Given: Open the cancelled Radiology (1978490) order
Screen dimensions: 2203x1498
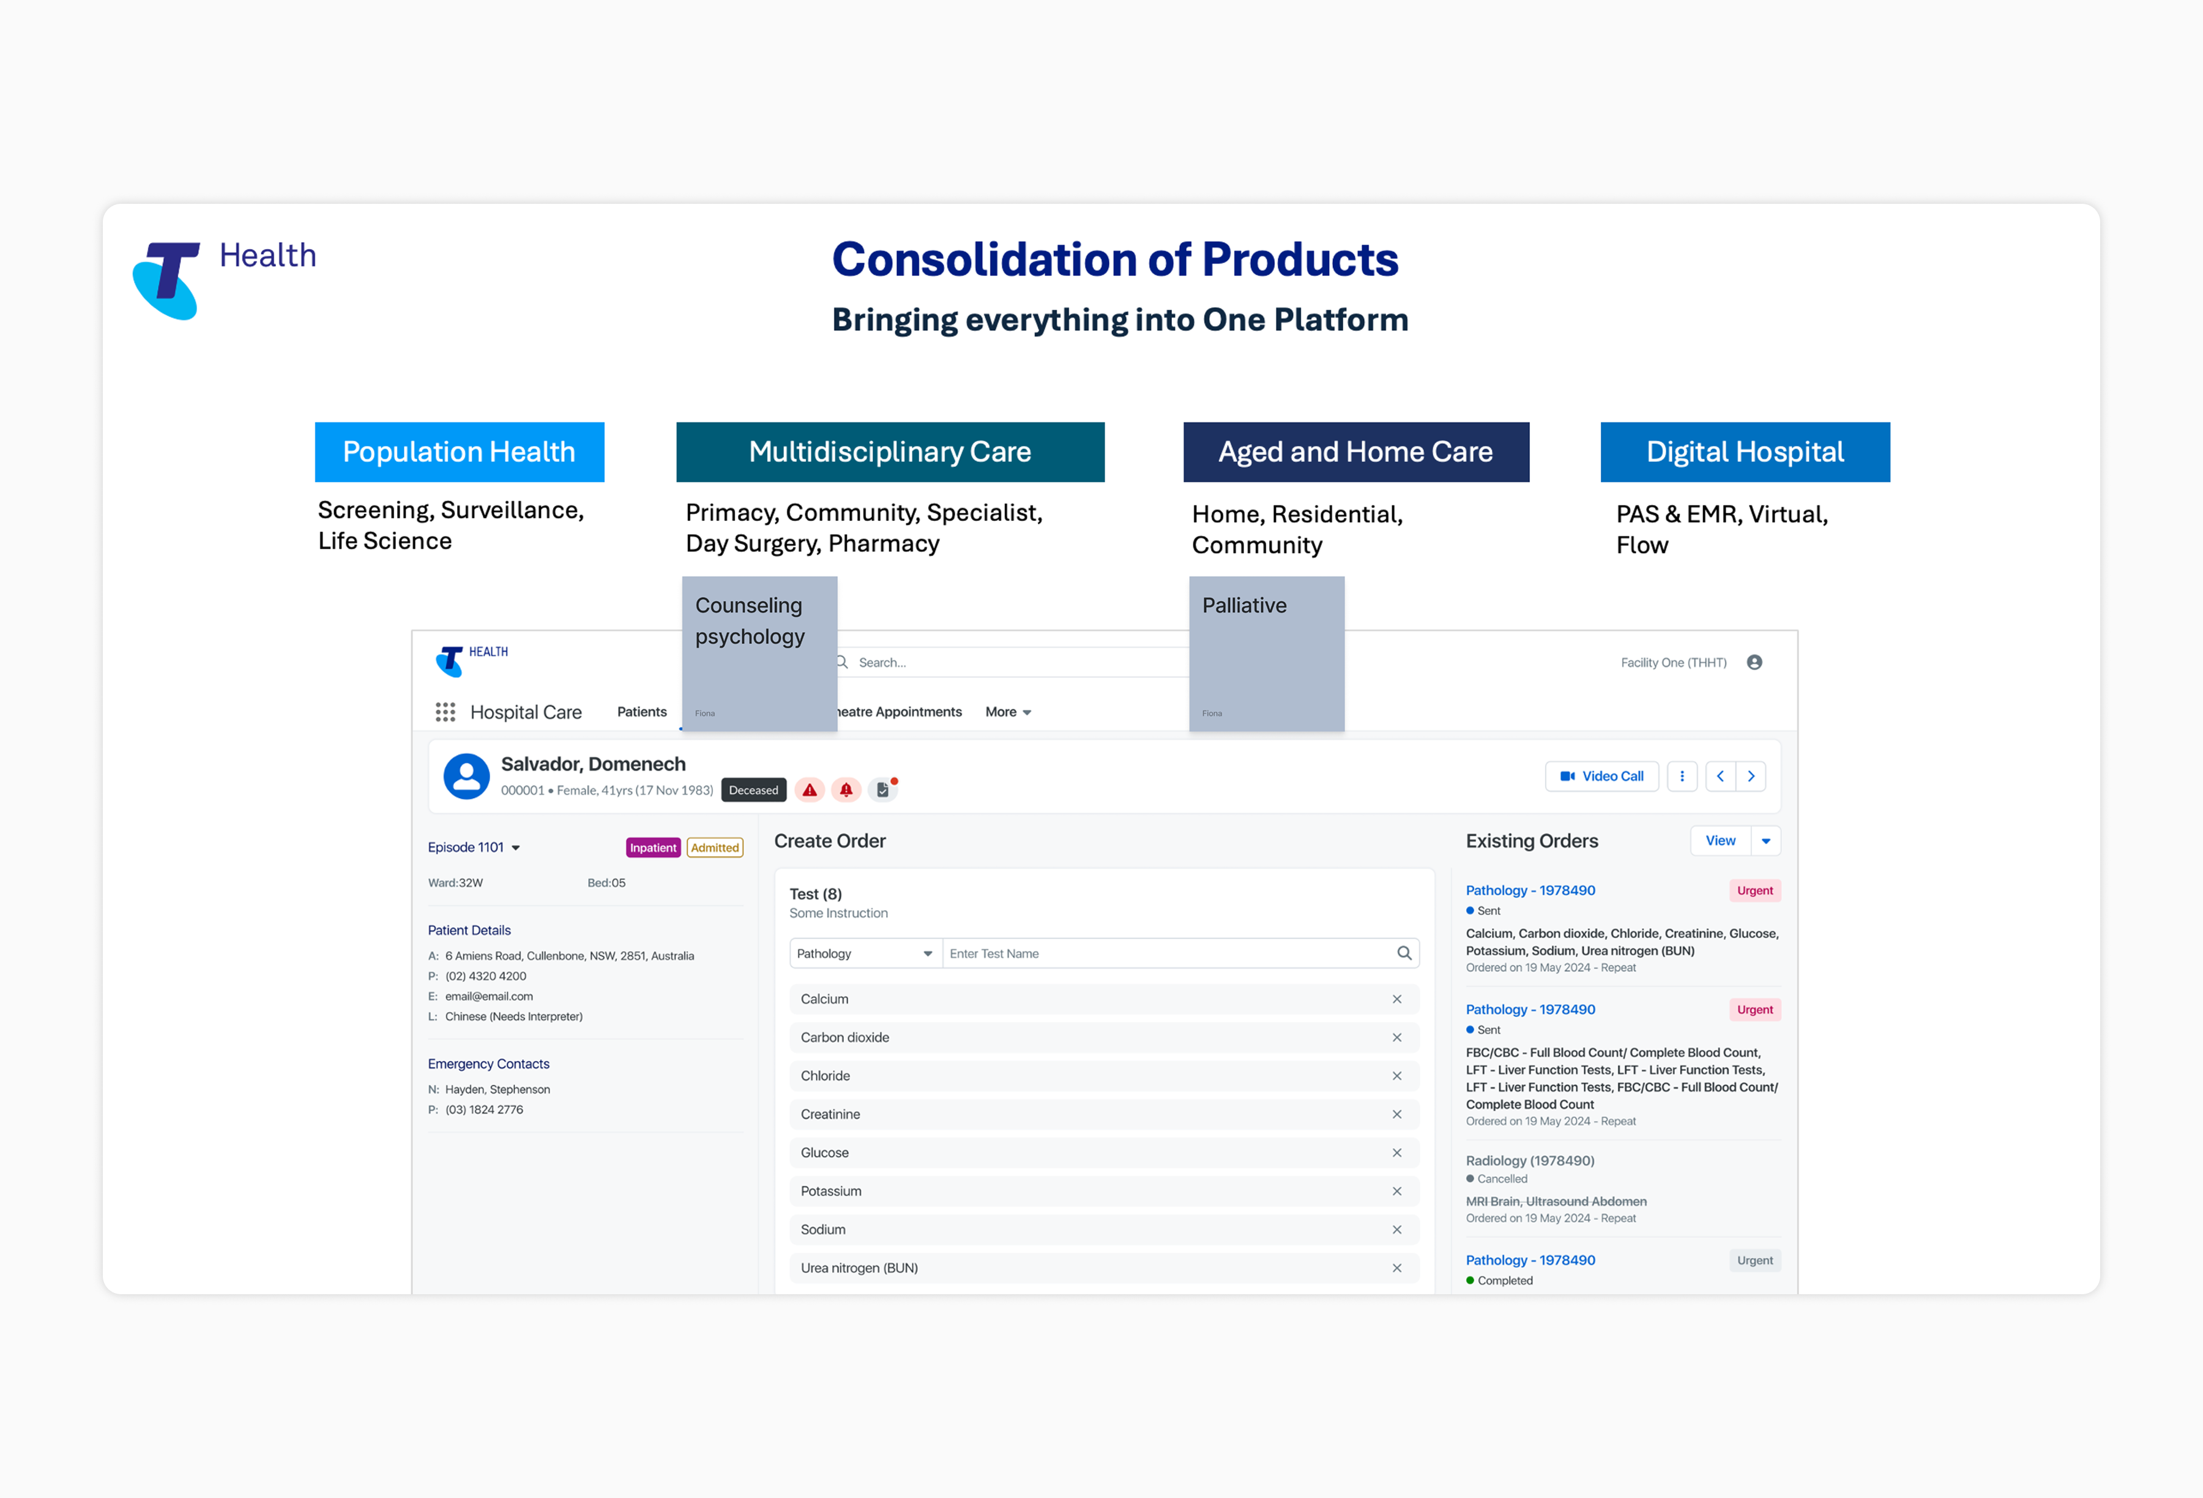Looking at the screenshot, I should pyautogui.click(x=1530, y=1160).
